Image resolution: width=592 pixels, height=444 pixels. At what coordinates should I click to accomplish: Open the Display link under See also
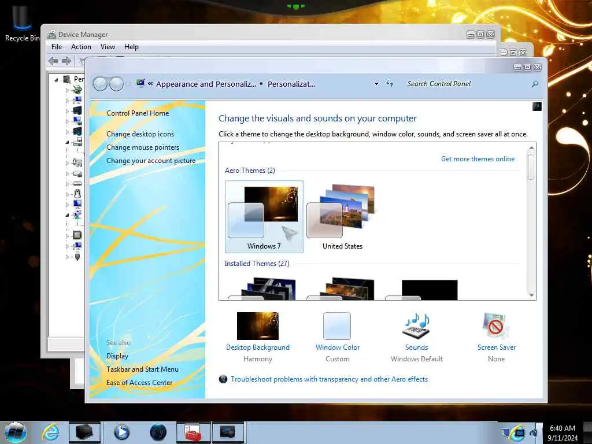point(117,356)
